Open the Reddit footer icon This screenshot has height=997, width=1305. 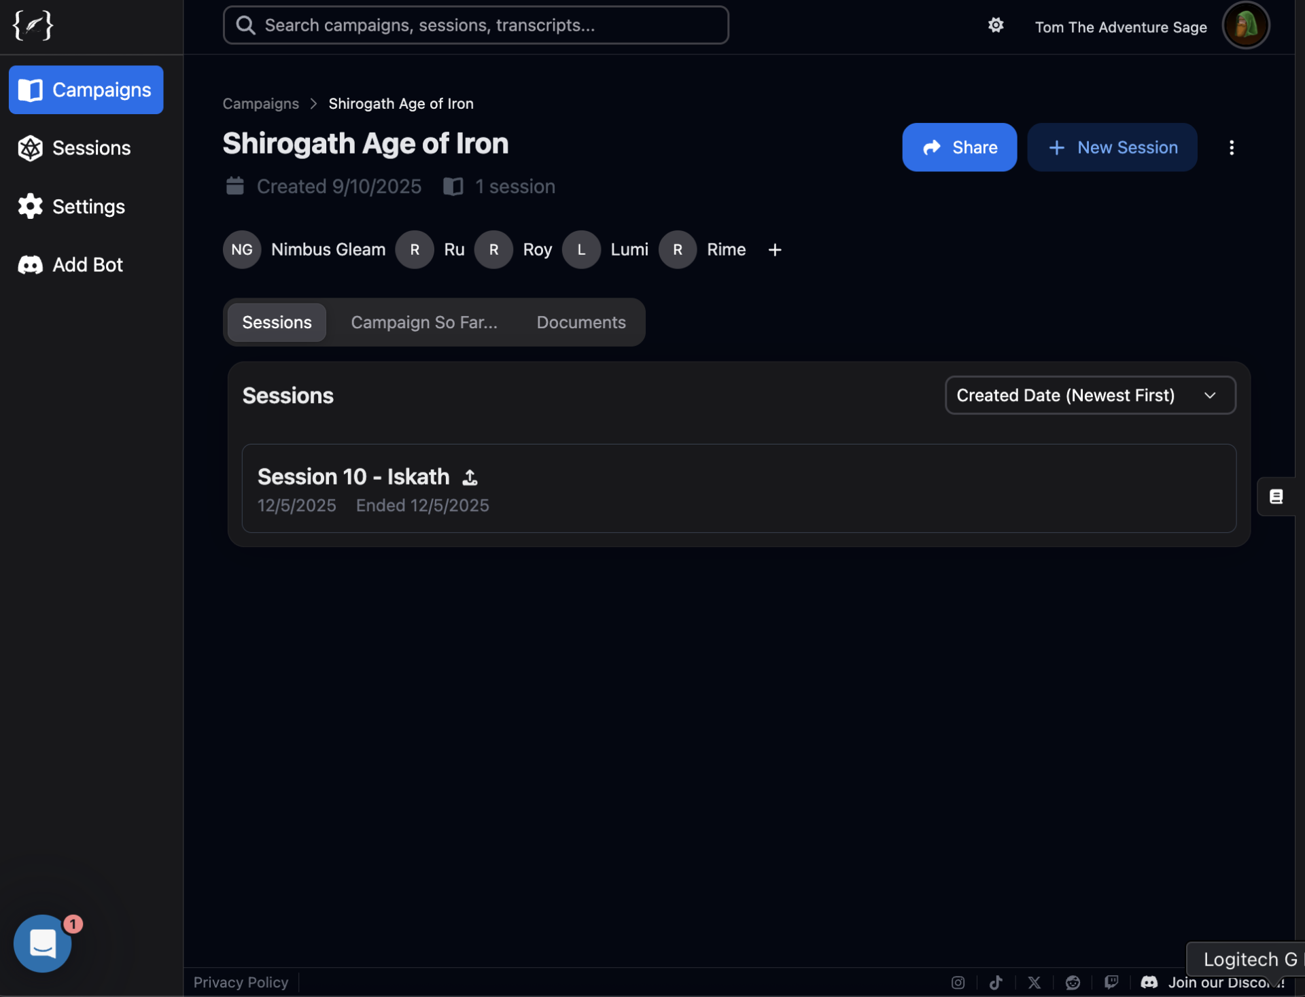pyautogui.click(x=1073, y=982)
